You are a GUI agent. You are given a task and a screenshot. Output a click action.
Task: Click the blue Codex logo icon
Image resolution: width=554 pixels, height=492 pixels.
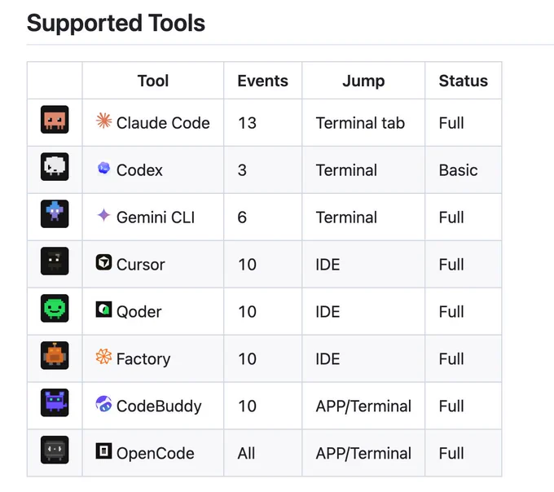coord(103,168)
